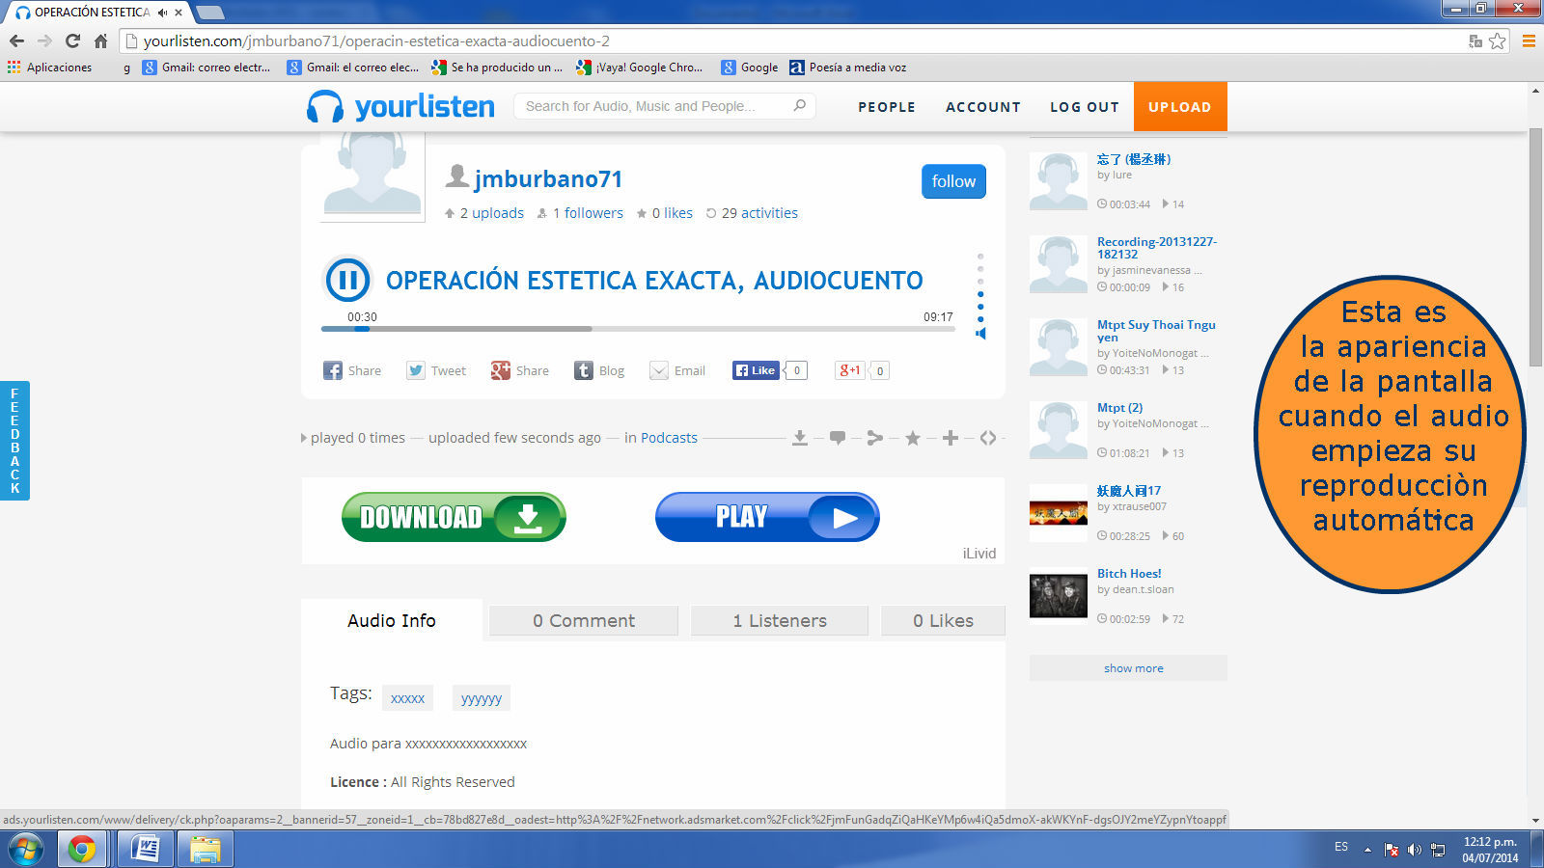Open the Podcasts category link
This screenshot has height=868, width=1544.
click(x=669, y=438)
